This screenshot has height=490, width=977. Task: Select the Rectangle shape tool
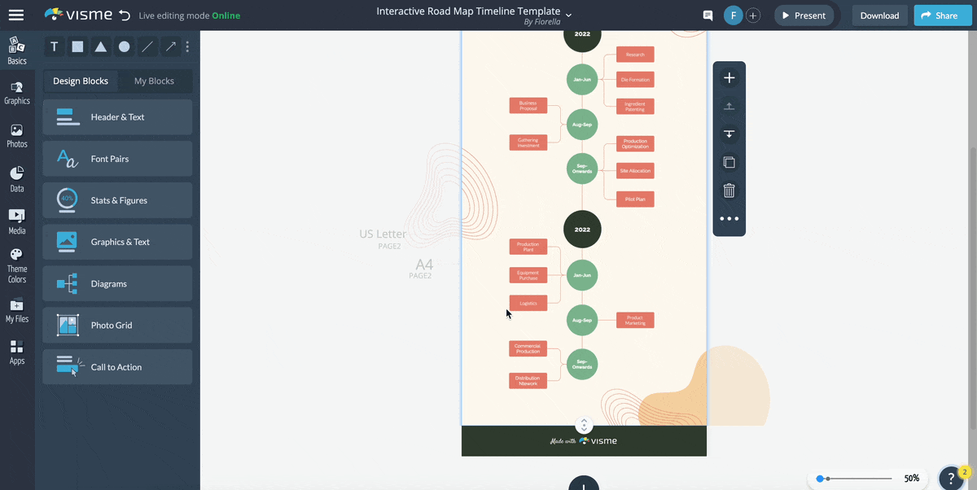(77, 46)
